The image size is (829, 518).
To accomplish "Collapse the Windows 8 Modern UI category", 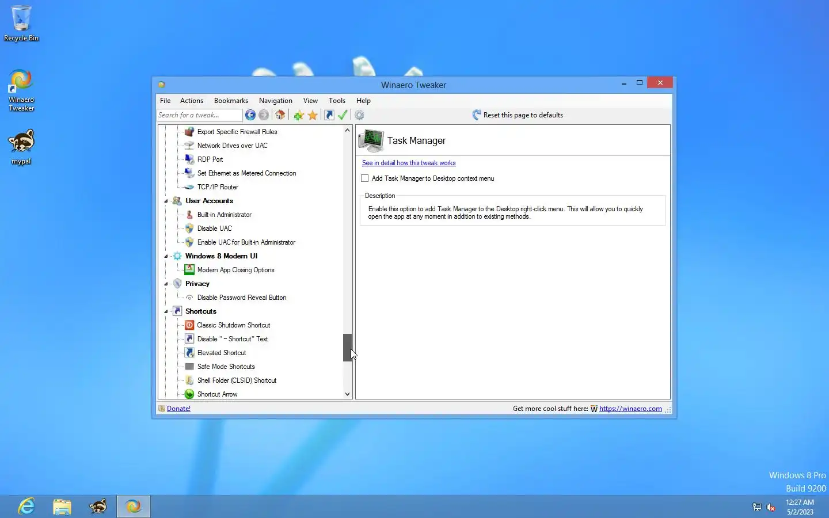I will coord(166,256).
